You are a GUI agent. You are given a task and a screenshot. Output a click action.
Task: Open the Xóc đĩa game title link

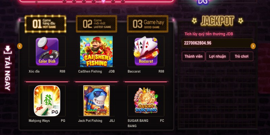click(x=34, y=71)
